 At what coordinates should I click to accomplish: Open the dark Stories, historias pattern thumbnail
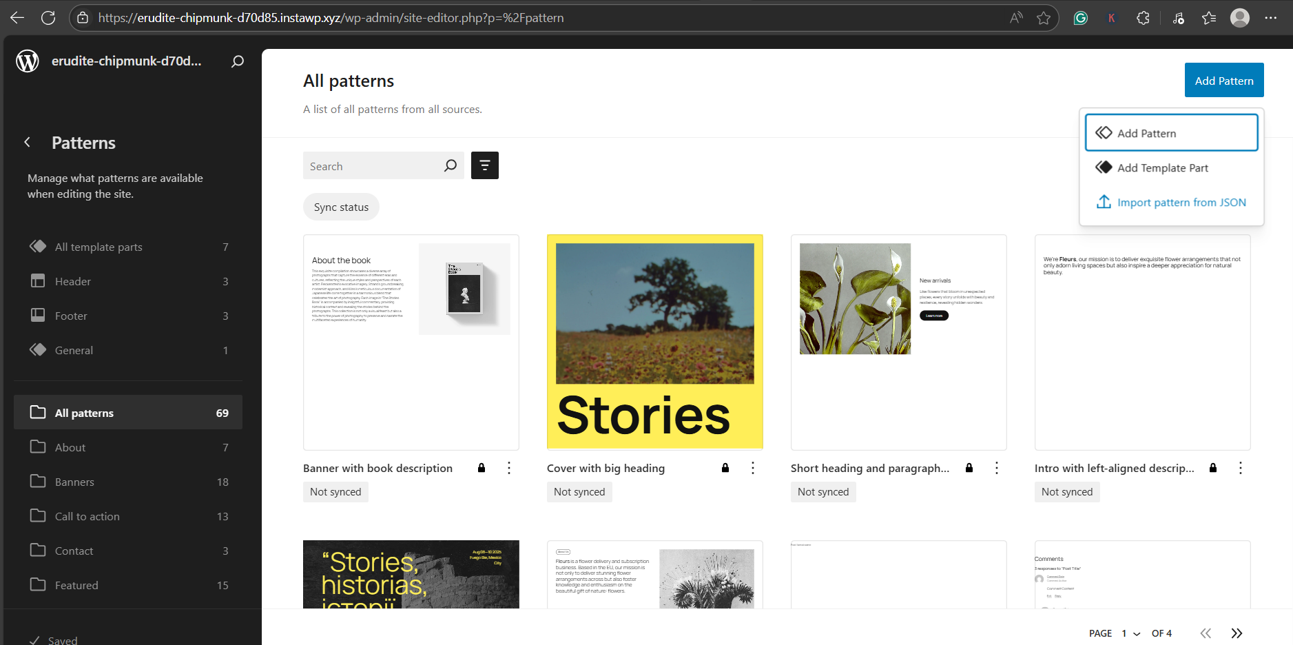(411, 574)
